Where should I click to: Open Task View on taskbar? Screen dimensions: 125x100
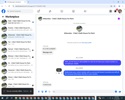coord(11,98)
